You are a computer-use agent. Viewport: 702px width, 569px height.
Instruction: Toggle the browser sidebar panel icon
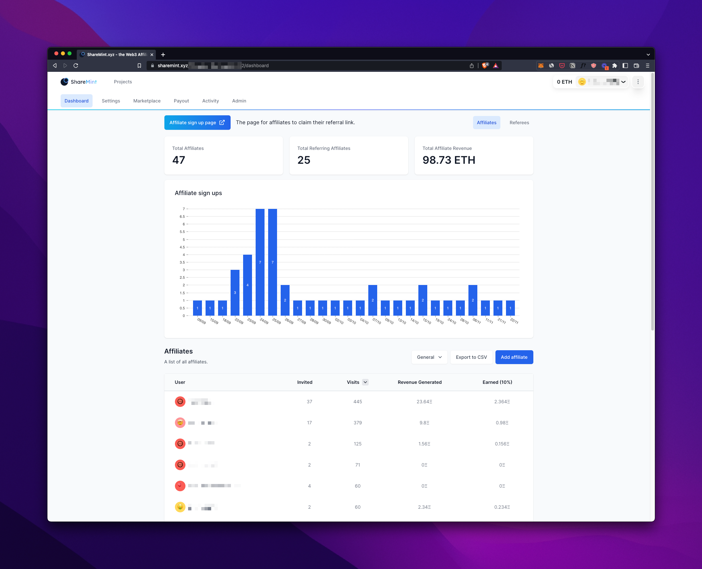tap(625, 66)
